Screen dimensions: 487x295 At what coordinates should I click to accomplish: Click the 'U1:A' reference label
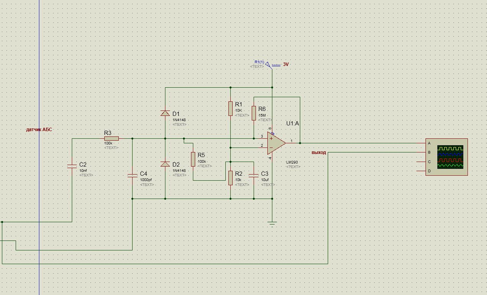tap(293, 123)
